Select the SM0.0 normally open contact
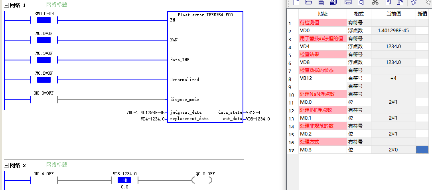The height and width of the screenshot is (190, 432). [x=44, y=20]
